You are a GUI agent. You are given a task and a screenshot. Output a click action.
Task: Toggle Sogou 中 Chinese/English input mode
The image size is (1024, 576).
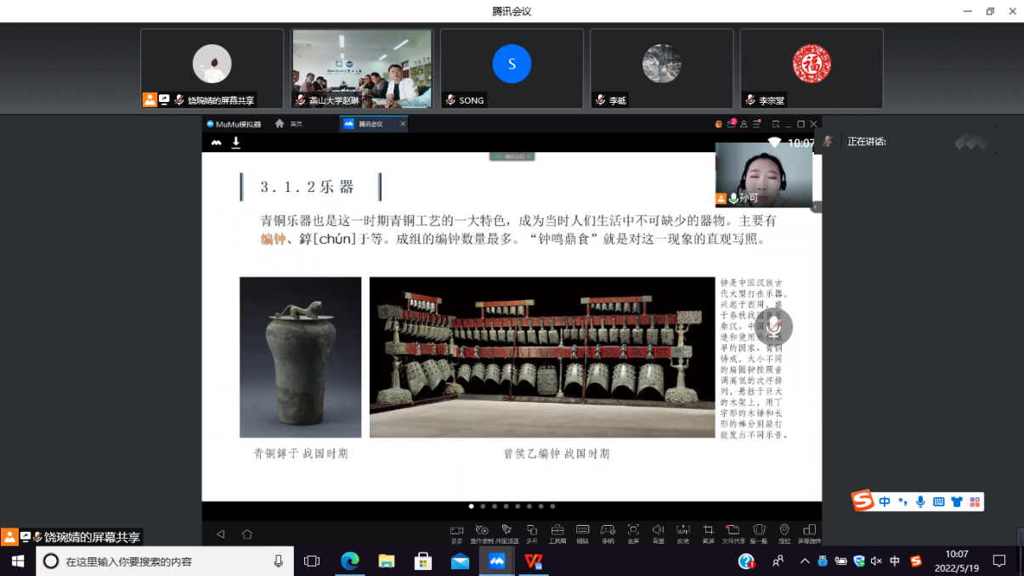click(x=885, y=502)
